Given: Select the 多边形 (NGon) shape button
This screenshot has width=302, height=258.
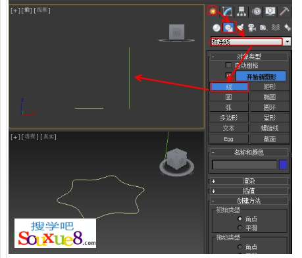Looking at the screenshot, I should [229, 118].
